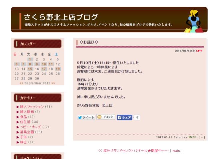Click the blog tagline under the title

pyautogui.click(x=98, y=25)
